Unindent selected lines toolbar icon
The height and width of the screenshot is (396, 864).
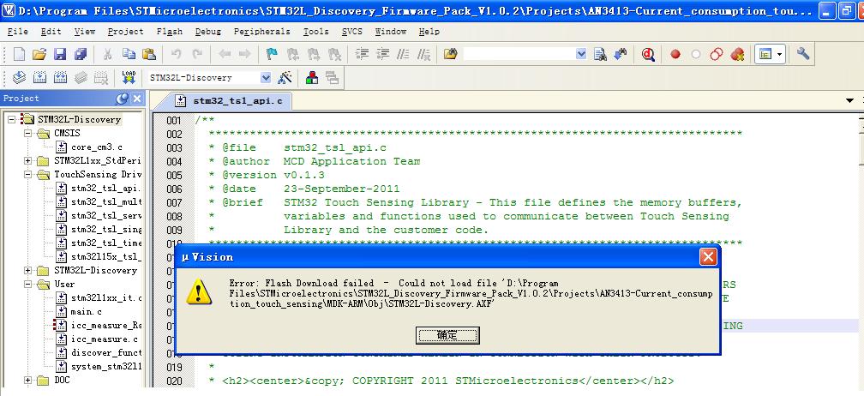pyautogui.click(x=382, y=54)
